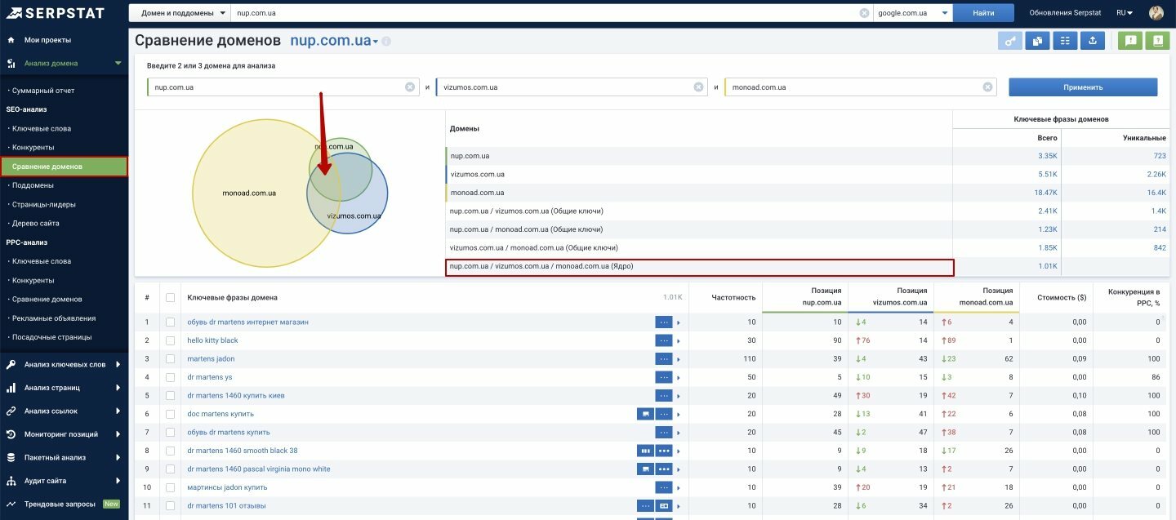The height and width of the screenshot is (520, 1176).
Task: Open the user avatar profile menu
Action: point(1156,13)
